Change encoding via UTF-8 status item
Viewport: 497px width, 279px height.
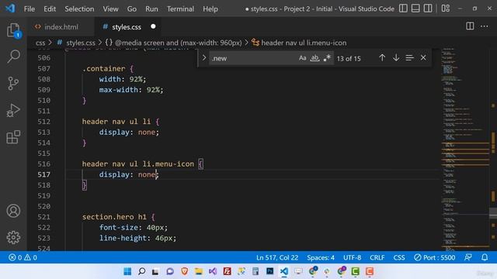(x=352, y=257)
